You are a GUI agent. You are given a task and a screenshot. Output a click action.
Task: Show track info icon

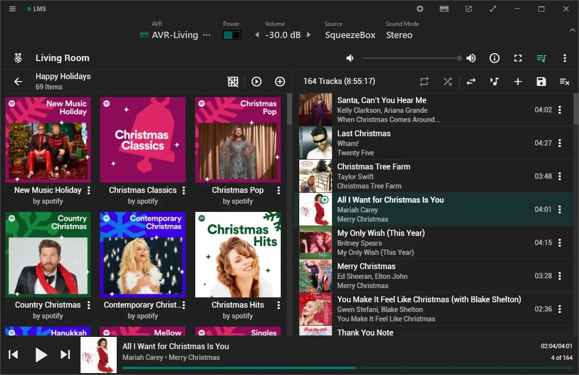495,58
